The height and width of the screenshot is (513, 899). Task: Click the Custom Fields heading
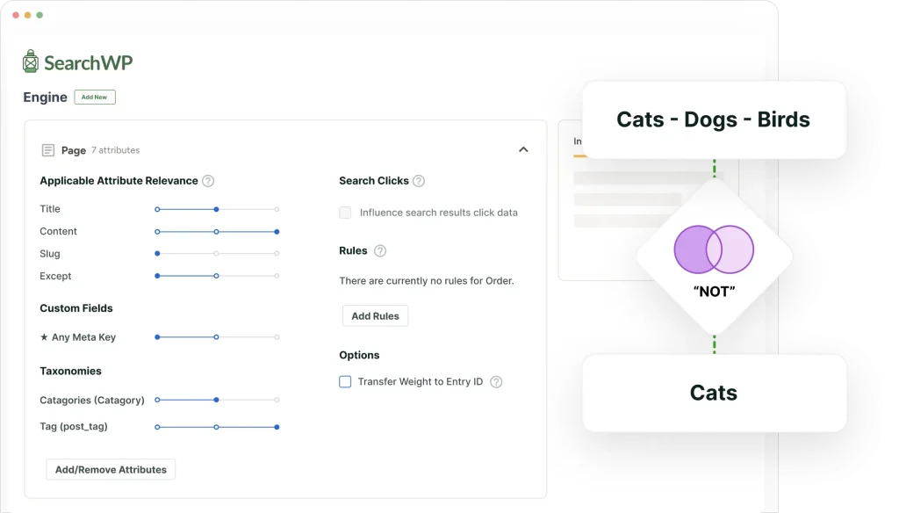[76, 308]
